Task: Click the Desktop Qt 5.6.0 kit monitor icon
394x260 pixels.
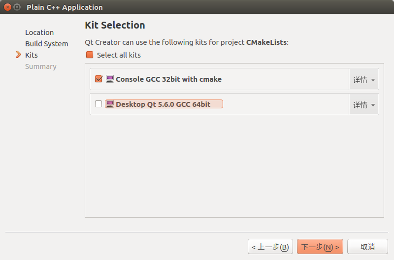Action: (110, 104)
